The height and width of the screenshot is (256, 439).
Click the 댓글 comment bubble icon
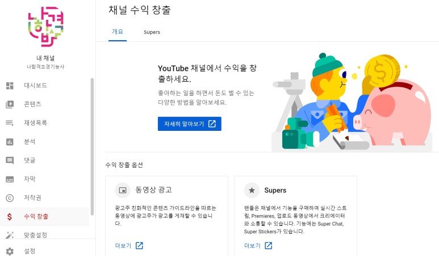point(10,160)
